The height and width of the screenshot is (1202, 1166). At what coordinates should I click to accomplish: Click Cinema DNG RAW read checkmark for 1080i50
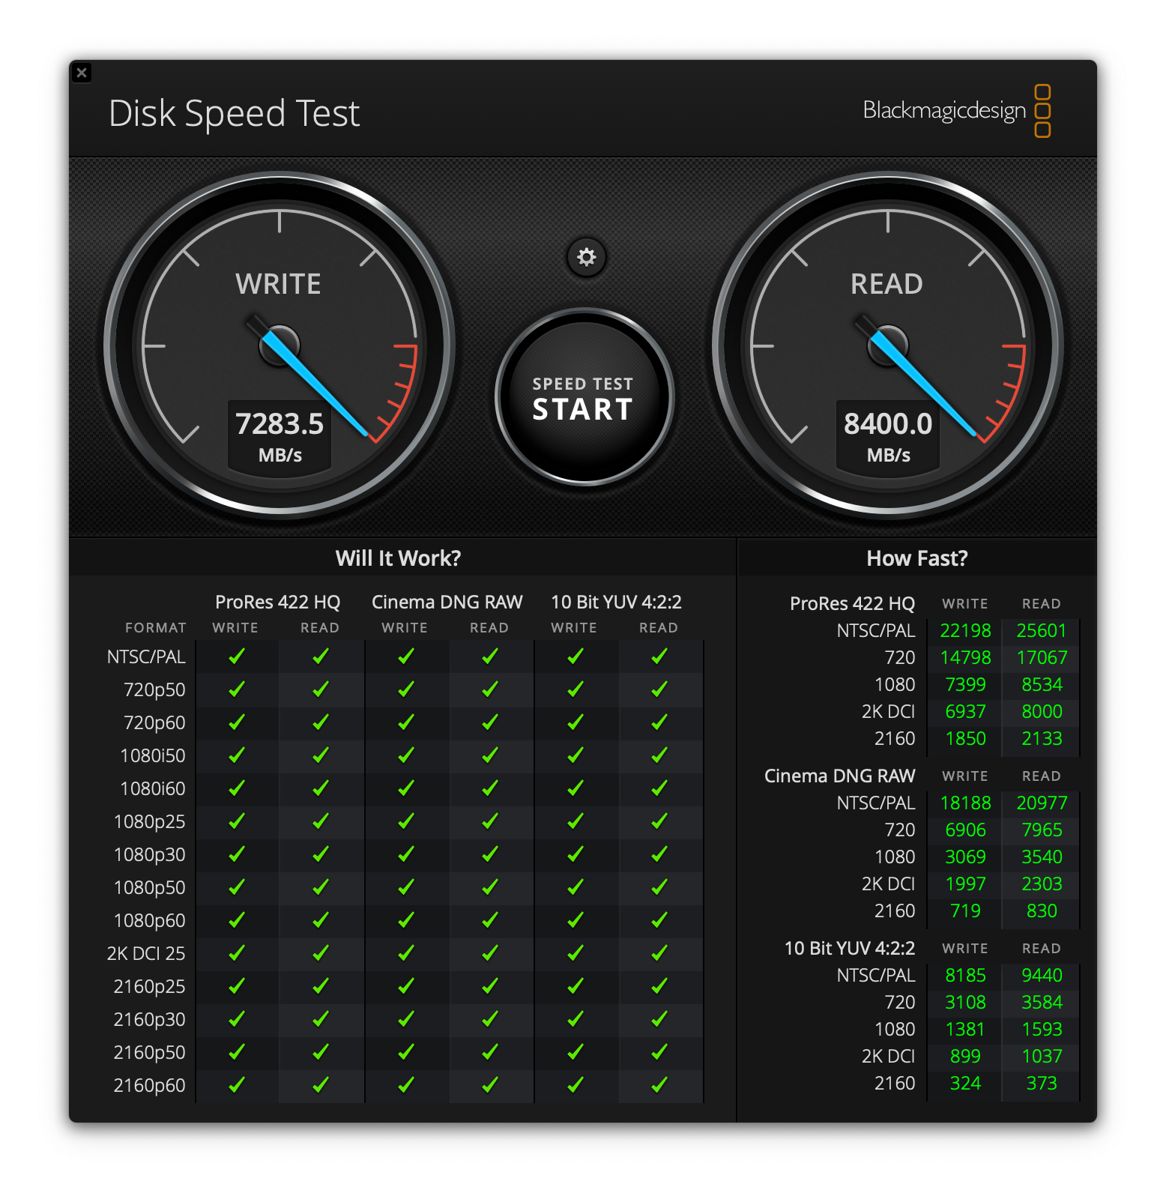490,755
